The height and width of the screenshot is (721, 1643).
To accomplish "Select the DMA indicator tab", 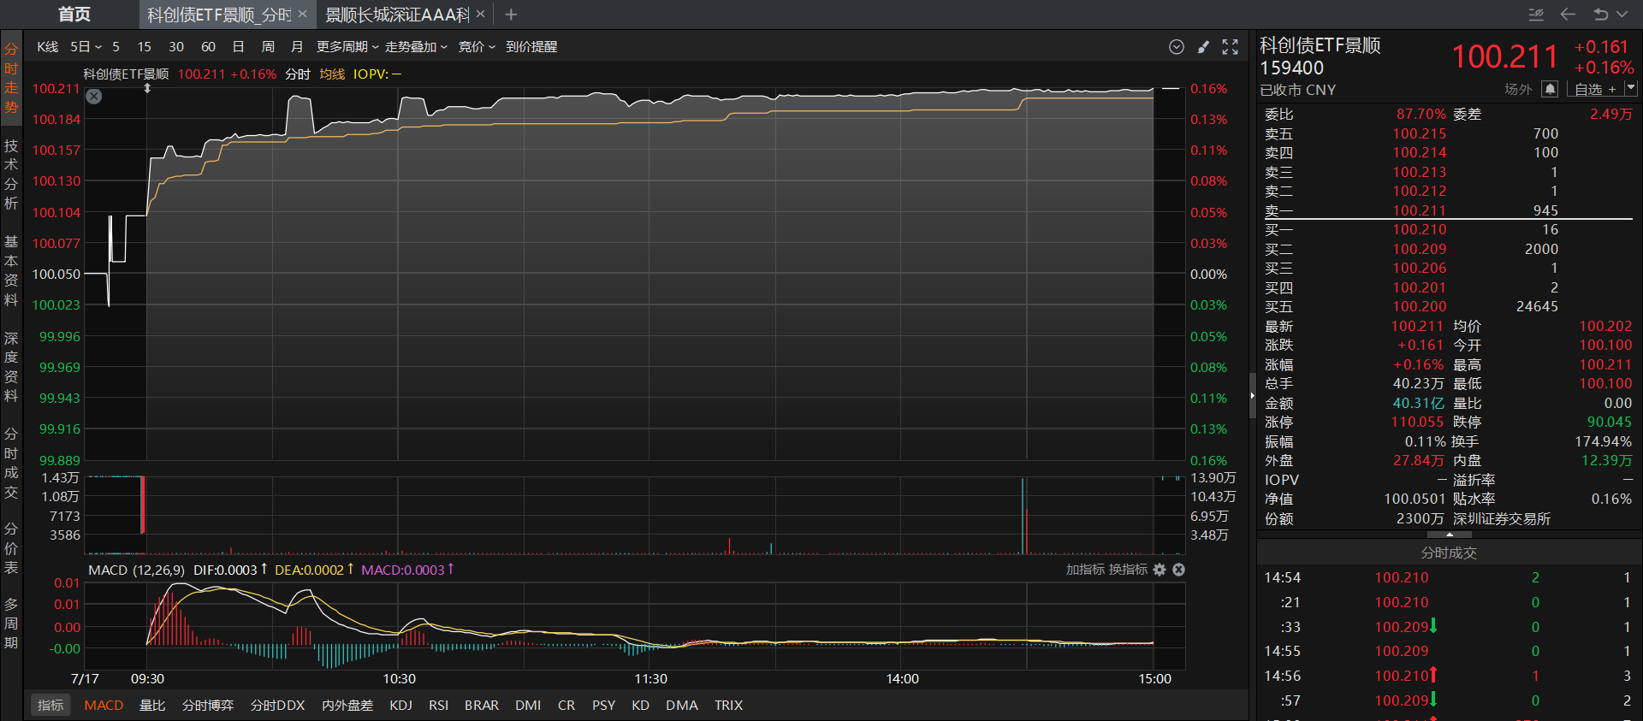I will point(682,706).
